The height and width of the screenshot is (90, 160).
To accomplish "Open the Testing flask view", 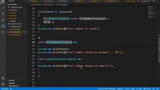I will pos(3,32).
